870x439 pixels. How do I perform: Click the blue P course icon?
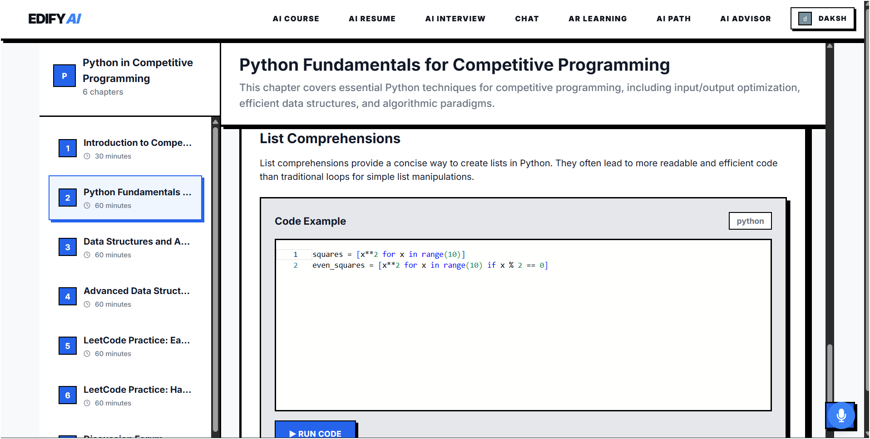tap(64, 76)
